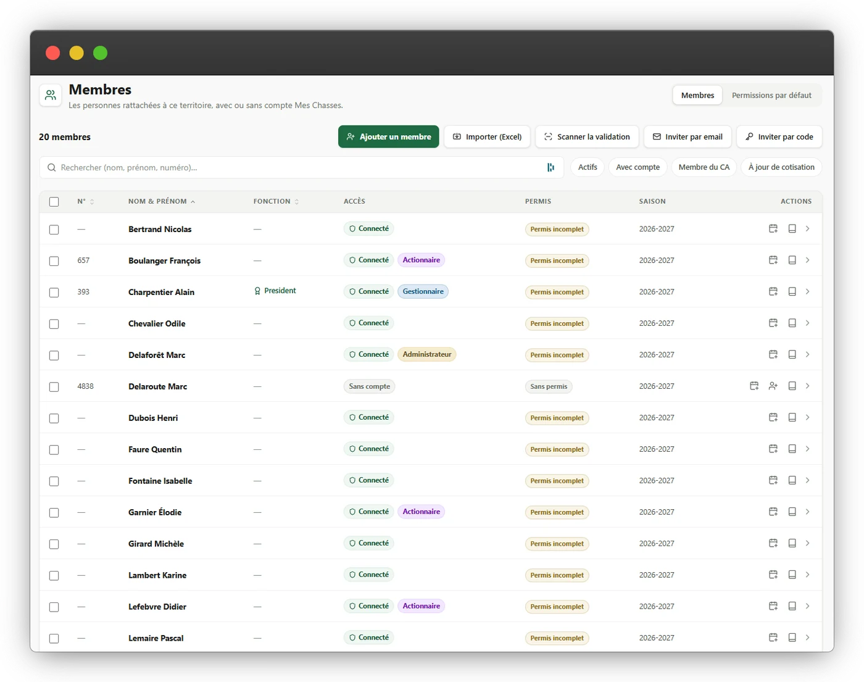Click the Sans permis badge

(x=549, y=387)
